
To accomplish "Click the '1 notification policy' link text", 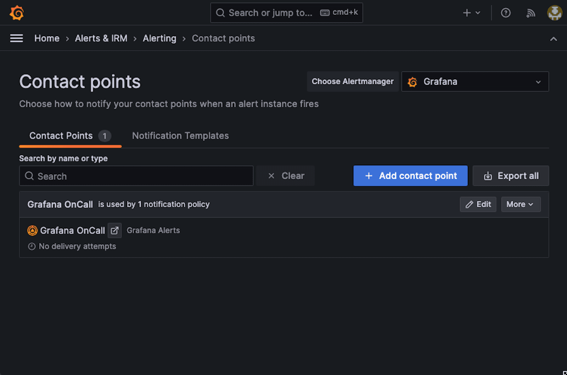I will 174,204.
